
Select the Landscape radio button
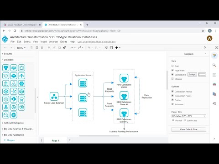click(x=185, y=120)
